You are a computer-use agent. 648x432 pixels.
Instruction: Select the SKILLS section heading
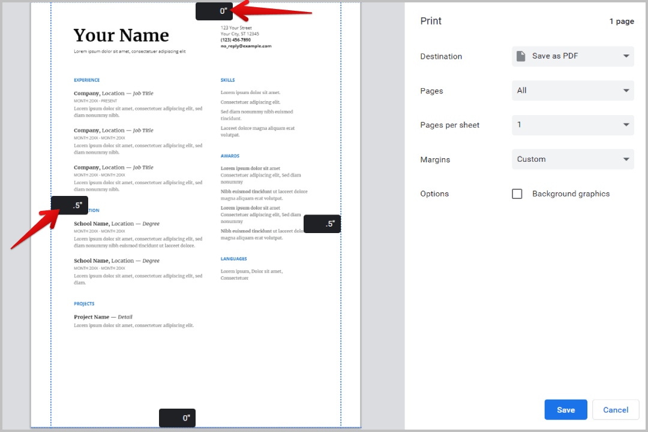pos(227,80)
